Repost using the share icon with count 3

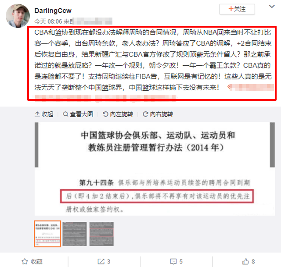(x=104, y=261)
